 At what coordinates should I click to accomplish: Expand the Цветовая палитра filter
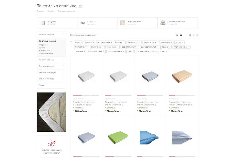(150, 47)
